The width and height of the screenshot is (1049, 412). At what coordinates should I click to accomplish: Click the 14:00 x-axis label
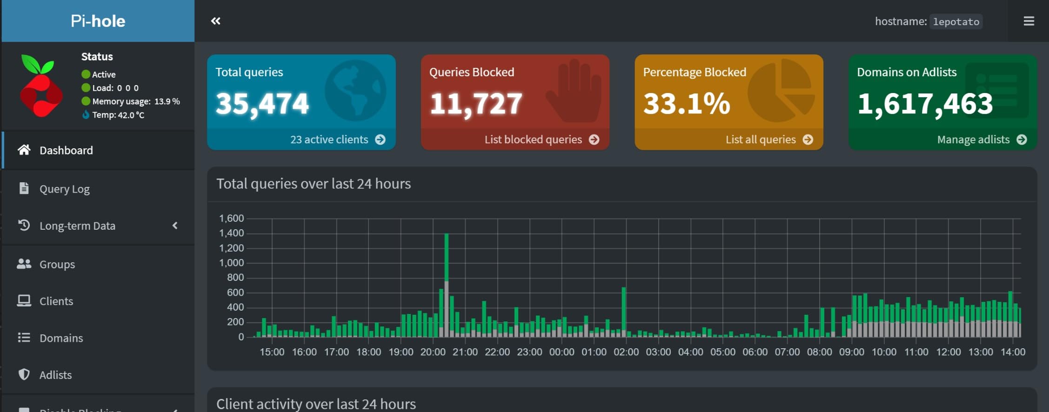click(x=1013, y=352)
